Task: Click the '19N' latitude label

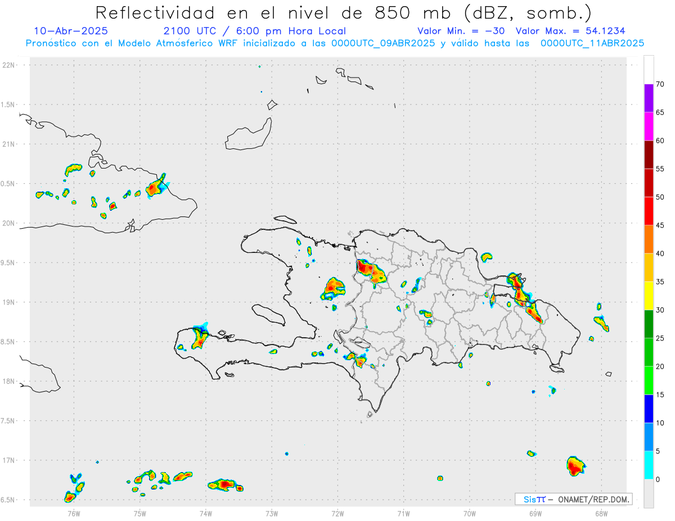Action: [9, 302]
